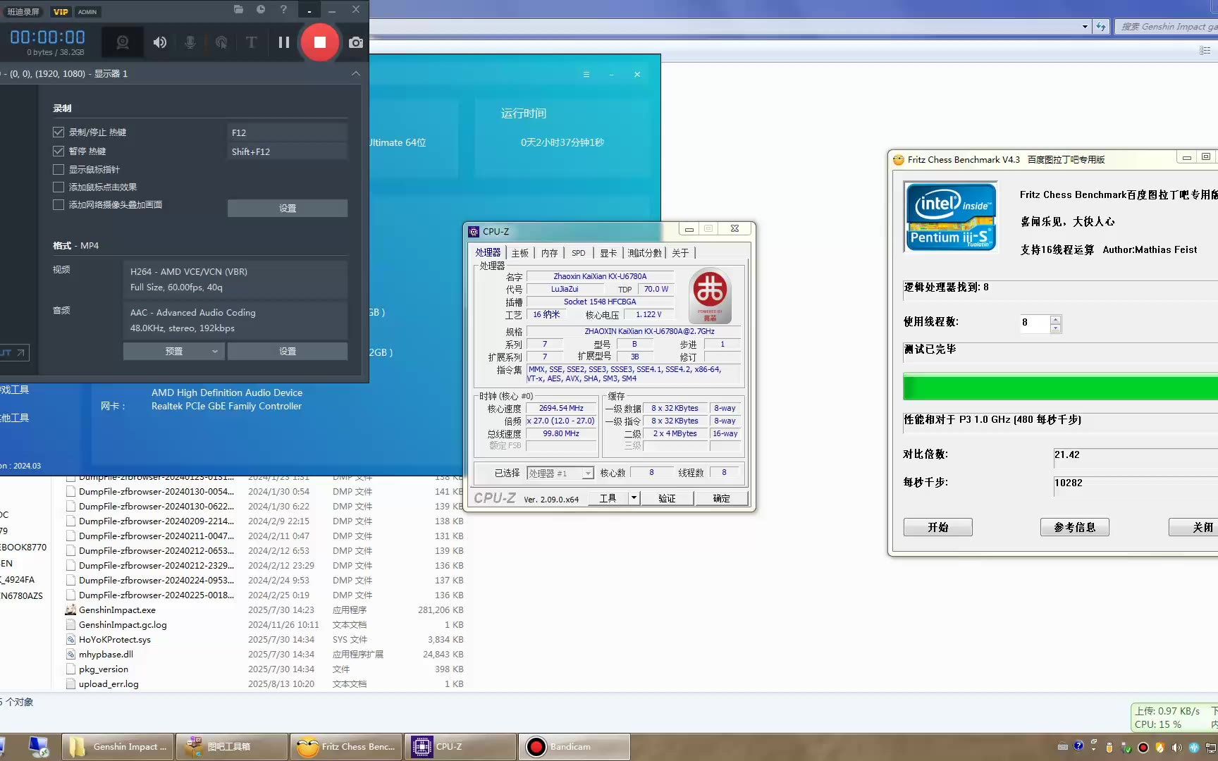
Task: Click the Shift+F12 hotkey input field
Action: [288, 151]
